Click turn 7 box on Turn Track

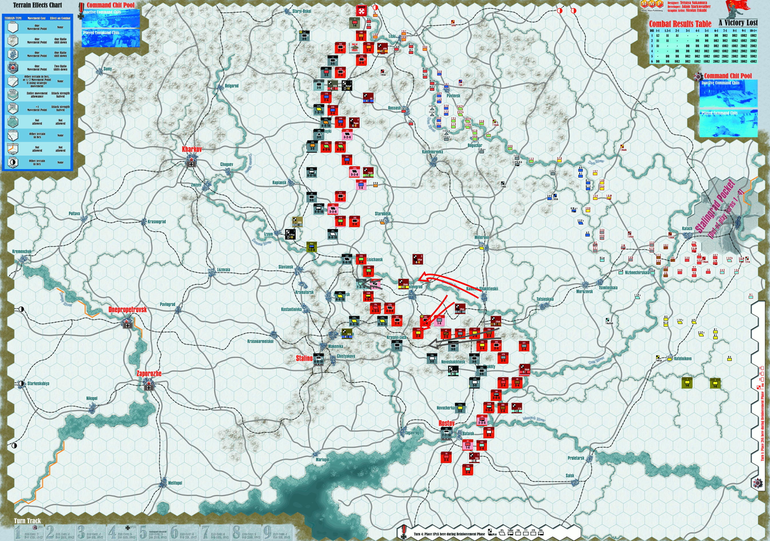click(216, 532)
